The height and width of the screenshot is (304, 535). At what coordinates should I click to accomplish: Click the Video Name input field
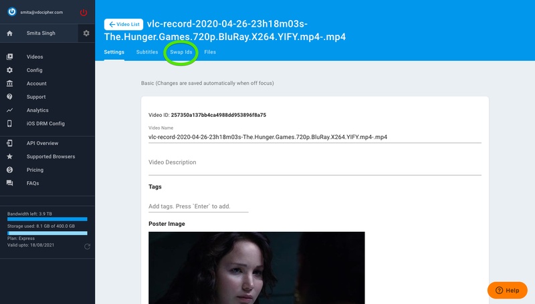(x=314, y=137)
